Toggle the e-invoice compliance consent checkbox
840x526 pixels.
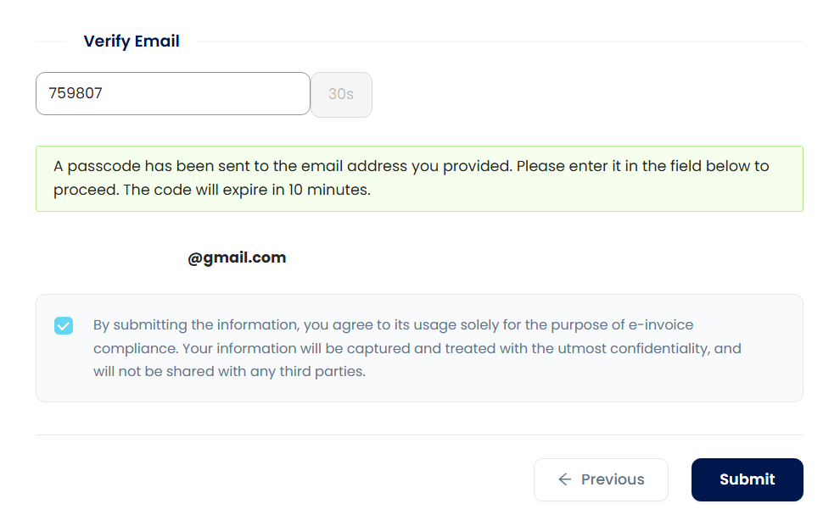(64, 326)
